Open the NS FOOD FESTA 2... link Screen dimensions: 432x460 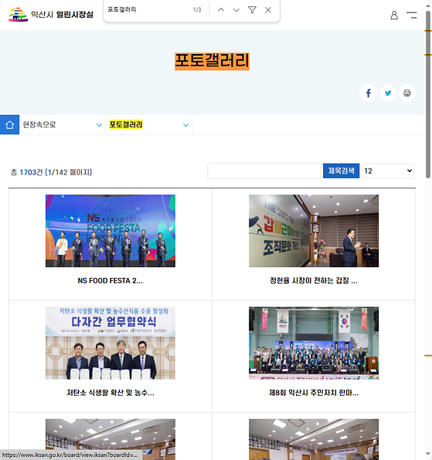coord(111,281)
